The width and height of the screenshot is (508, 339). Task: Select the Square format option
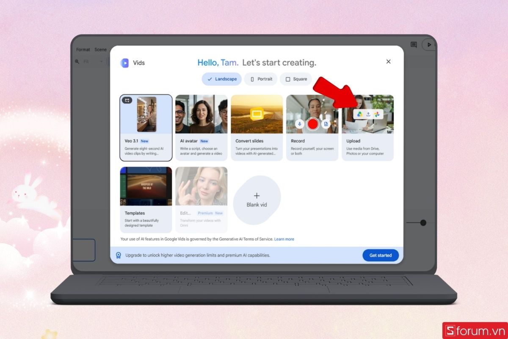click(x=296, y=79)
